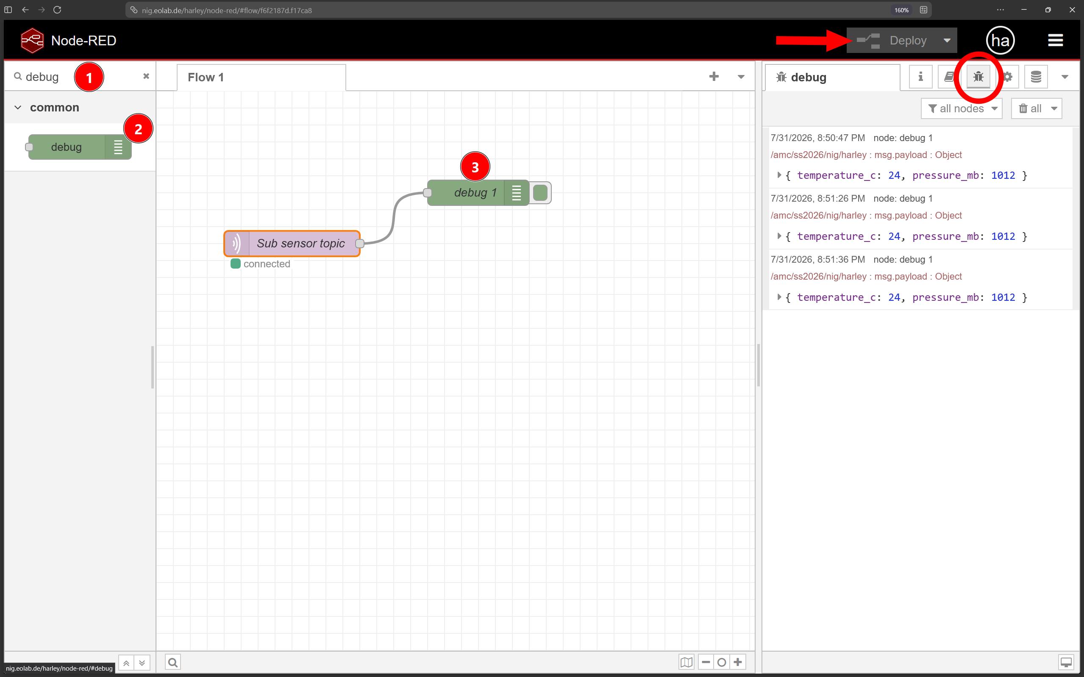The width and height of the screenshot is (1084, 677).
Task: Open the context data sidebar tab
Action: coord(1036,77)
